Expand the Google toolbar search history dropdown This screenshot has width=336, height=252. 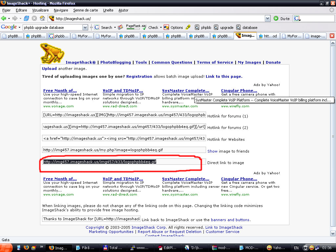pos(85,28)
